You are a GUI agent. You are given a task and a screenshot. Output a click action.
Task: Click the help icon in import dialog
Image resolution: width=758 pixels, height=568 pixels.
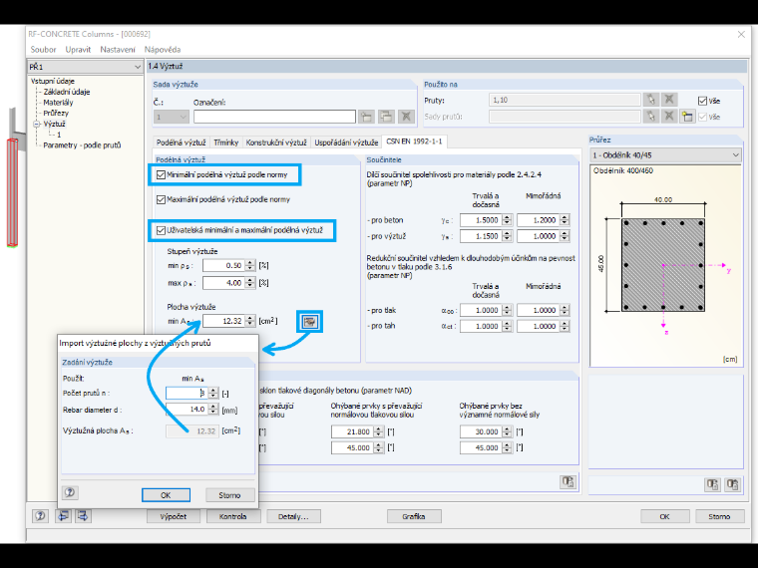(70, 492)
